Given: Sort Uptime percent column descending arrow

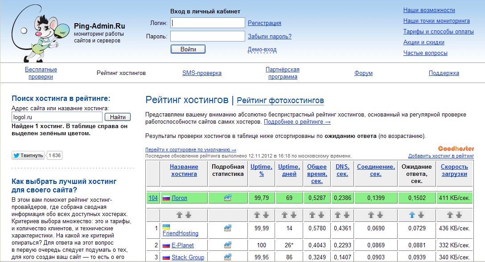Looking at the screenshot, I should coord(266,215).
